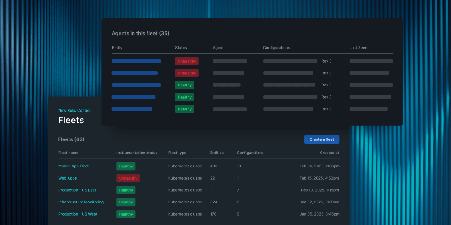Click Healthy badge for Production - US West
Screen dimensions: 451x225
[x=126, y=214]
